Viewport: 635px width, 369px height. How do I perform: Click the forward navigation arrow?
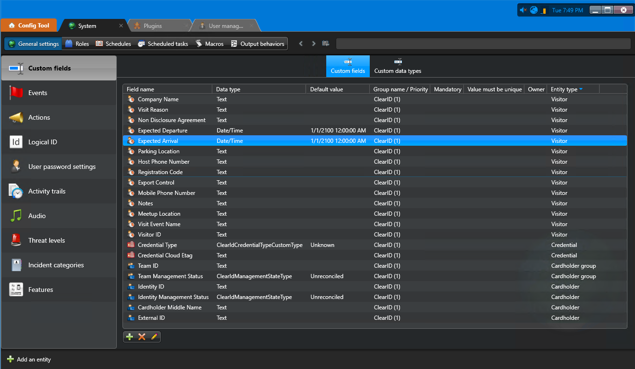[313, 43]
